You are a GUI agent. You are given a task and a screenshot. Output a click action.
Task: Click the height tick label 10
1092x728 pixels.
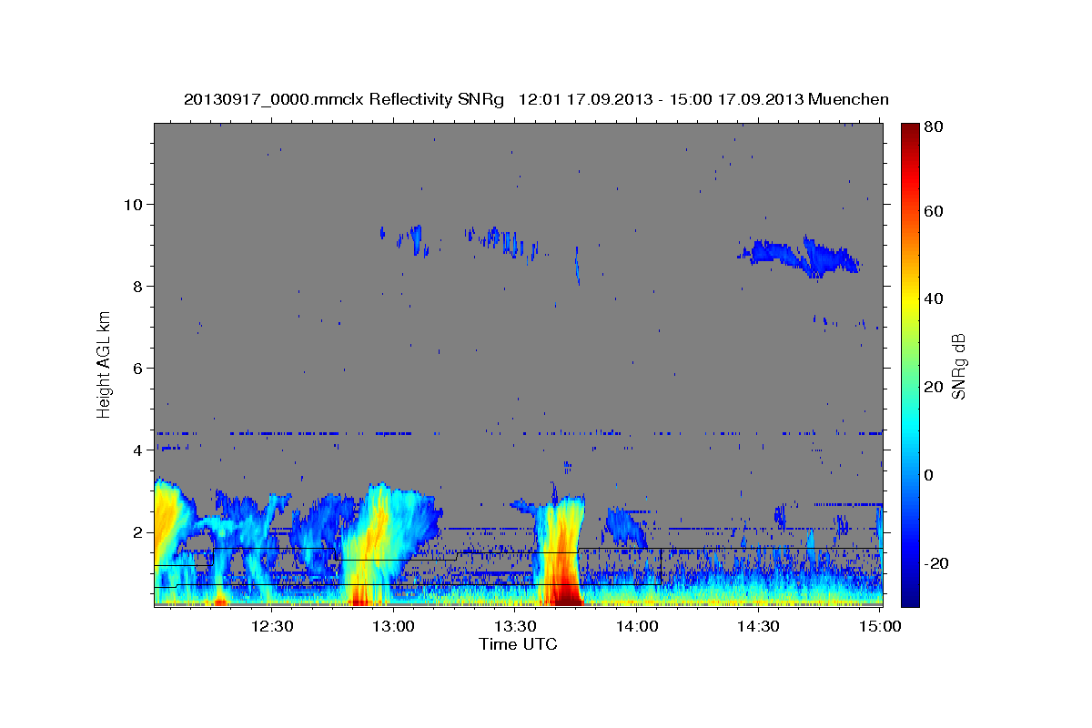(132, 204)
